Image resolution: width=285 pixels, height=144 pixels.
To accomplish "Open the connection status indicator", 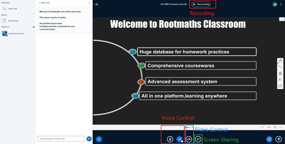I will click(x=275, y=4).
